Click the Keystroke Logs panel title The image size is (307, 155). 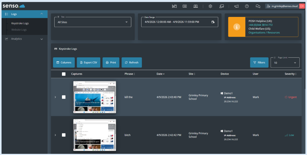(x=68, y=49)
